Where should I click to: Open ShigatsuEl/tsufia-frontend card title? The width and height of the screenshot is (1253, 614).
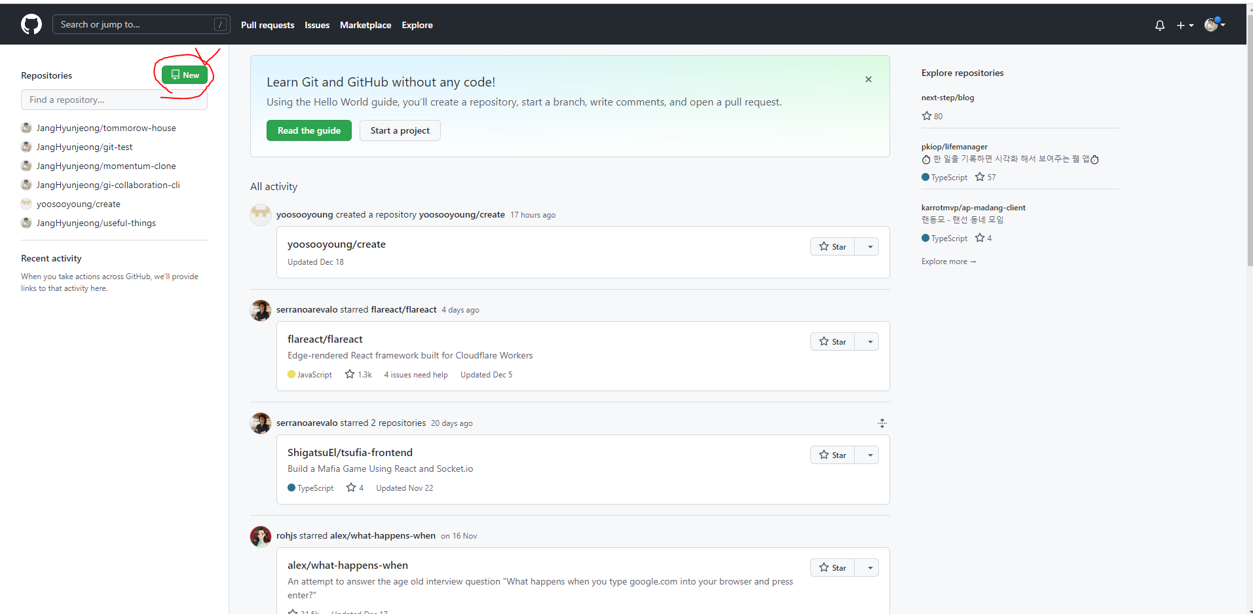click(350, 453)
